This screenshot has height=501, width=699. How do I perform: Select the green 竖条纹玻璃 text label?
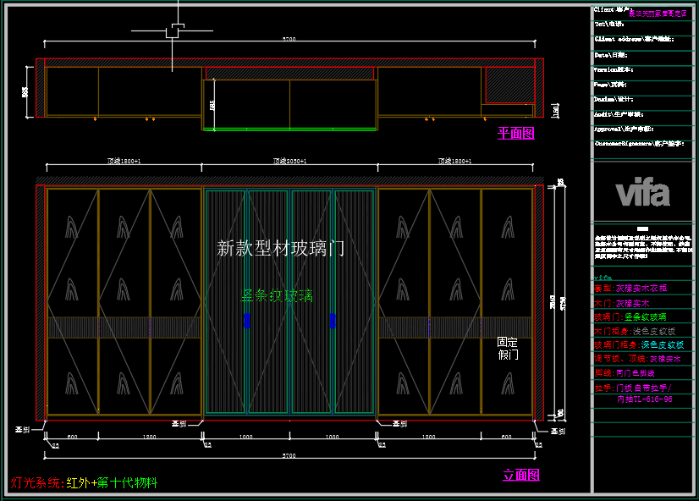point(277,296)
